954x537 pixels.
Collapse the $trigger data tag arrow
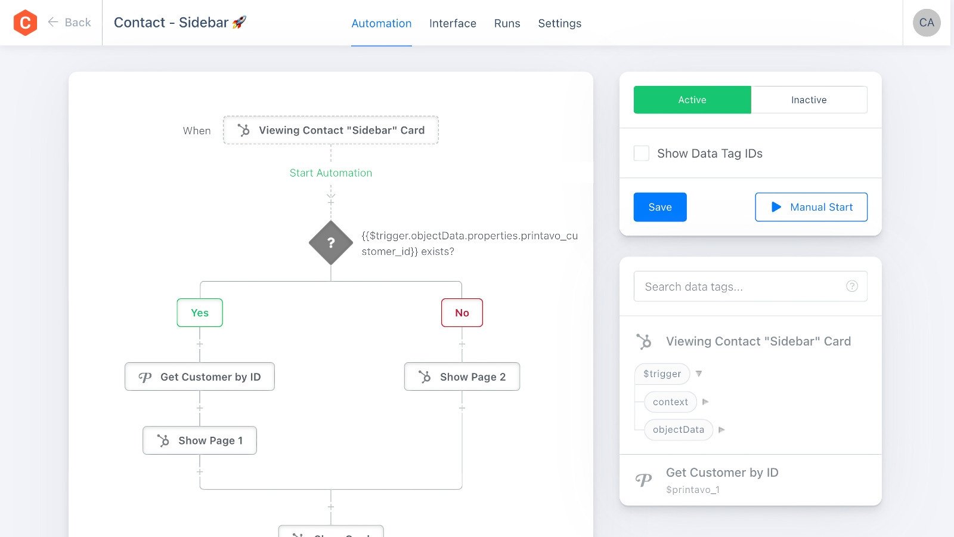(x=699, y=374)
